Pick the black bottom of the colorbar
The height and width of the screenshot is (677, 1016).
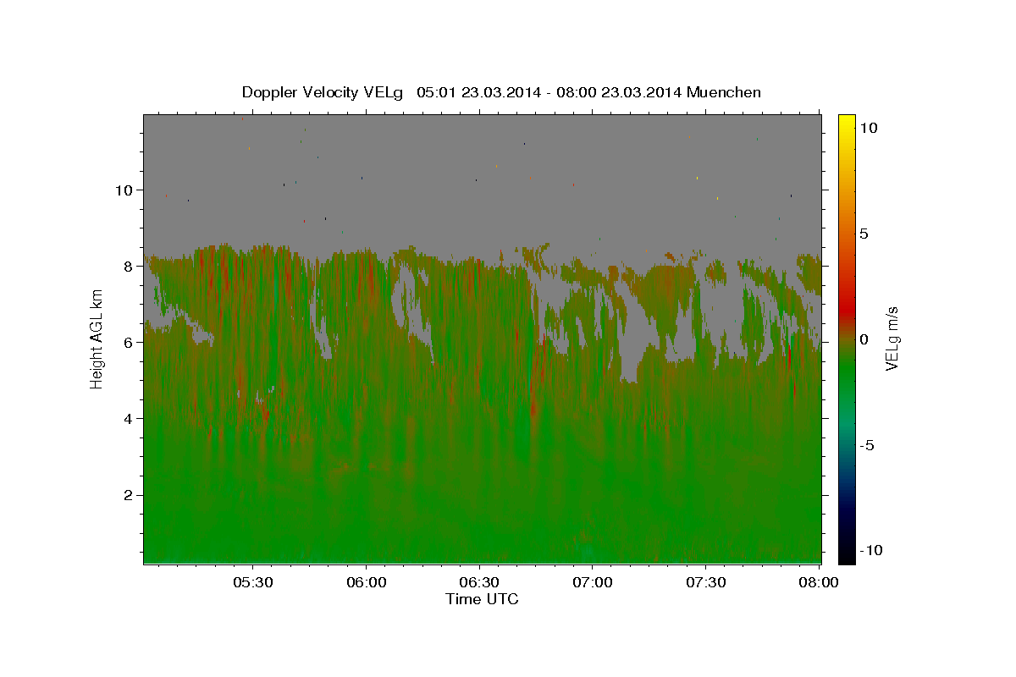coord(846,556)
